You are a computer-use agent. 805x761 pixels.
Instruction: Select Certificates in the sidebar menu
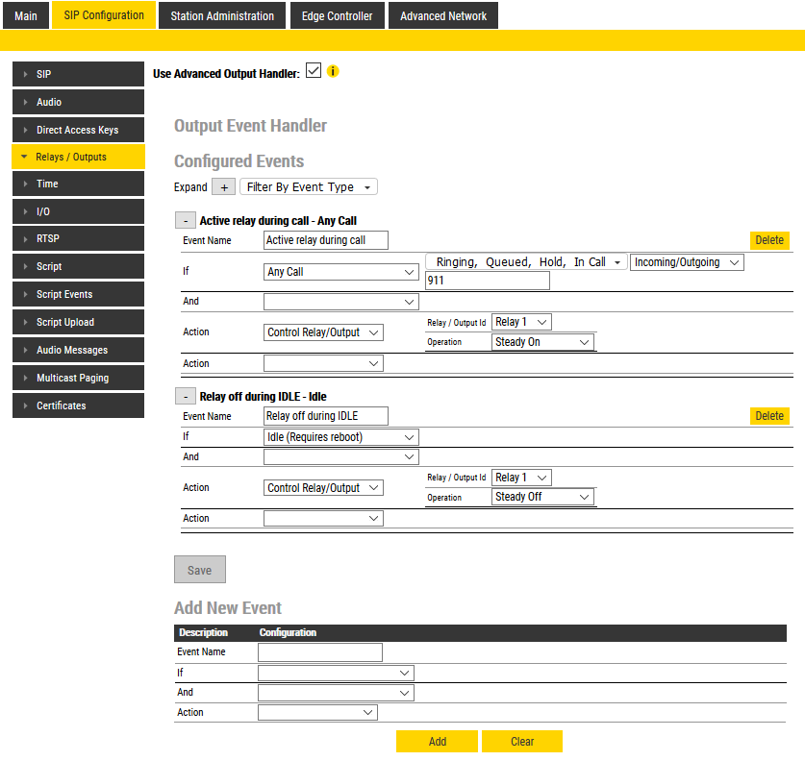click(x=78, y=405)
